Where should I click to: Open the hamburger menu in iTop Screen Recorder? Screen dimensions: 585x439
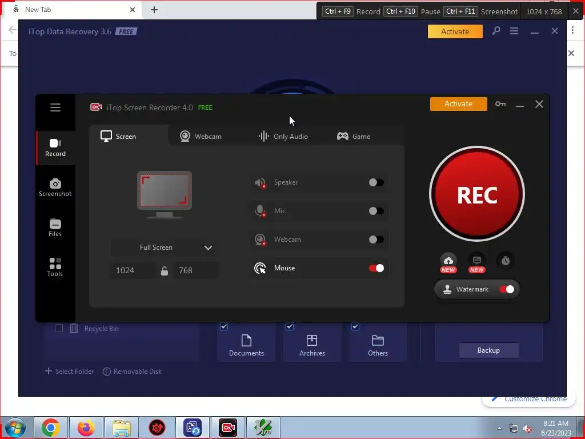coord(55,107)
